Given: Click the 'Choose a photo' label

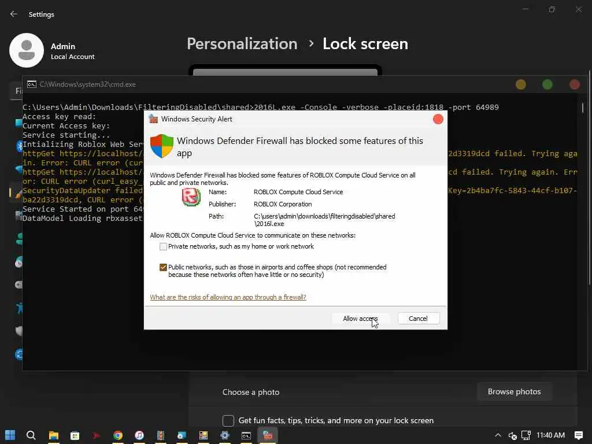Looking at the screenshot, I should click(x=251, y=392).
